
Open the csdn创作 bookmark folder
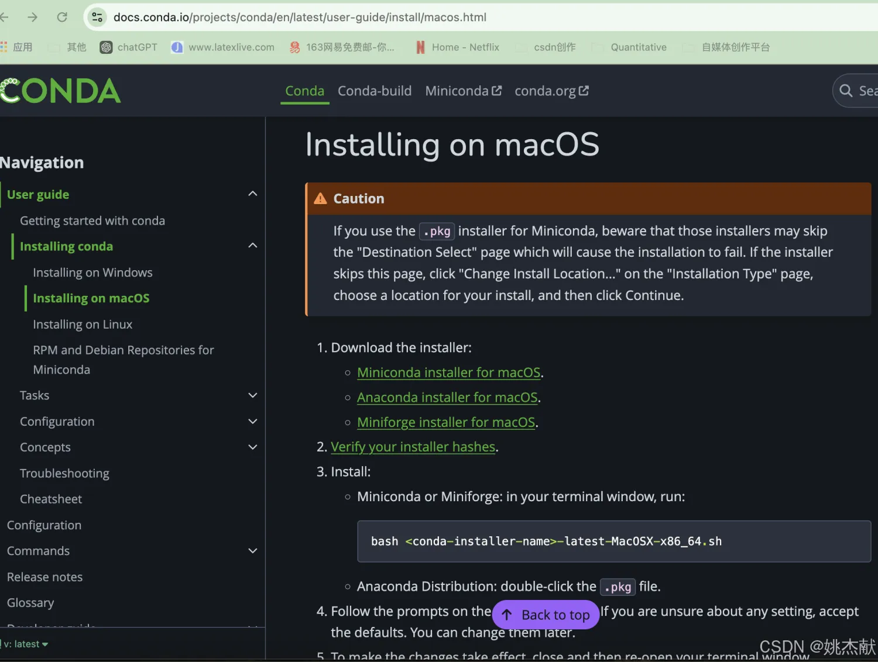(546, 47)
